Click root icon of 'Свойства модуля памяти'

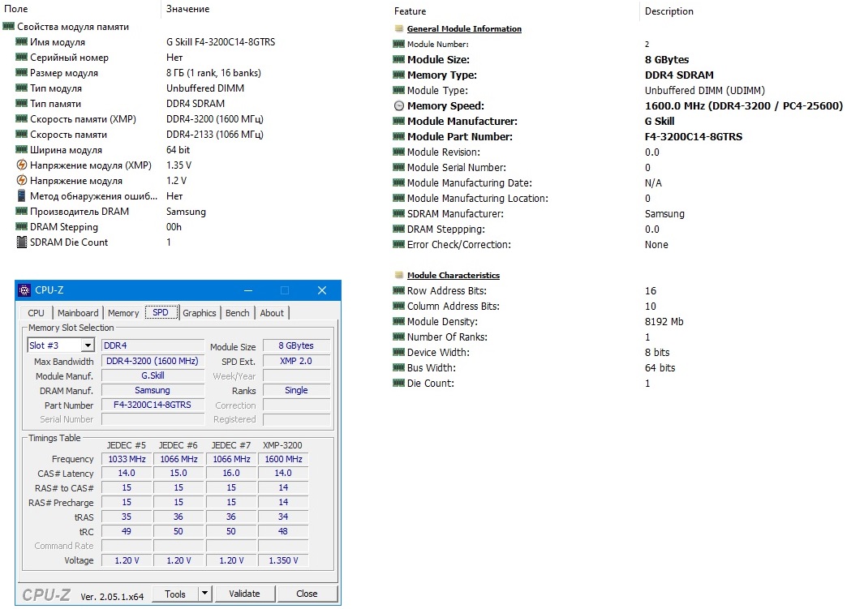pyautogui.click(x=8, y=27)
